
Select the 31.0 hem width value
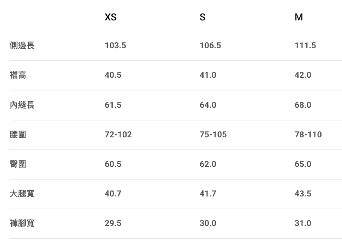pos(303,223)
